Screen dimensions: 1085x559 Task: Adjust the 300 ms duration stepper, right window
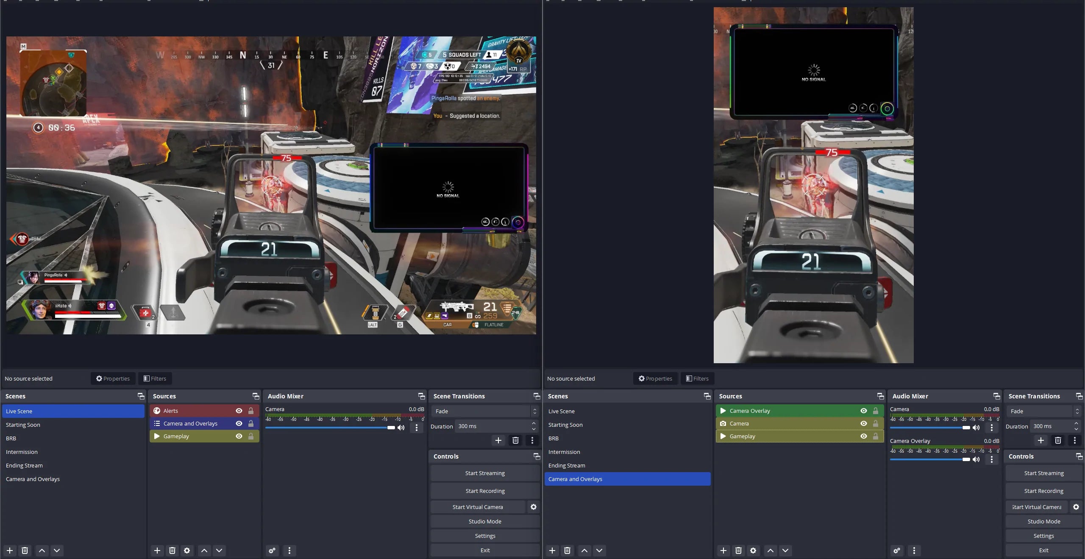click(1076, 426)
